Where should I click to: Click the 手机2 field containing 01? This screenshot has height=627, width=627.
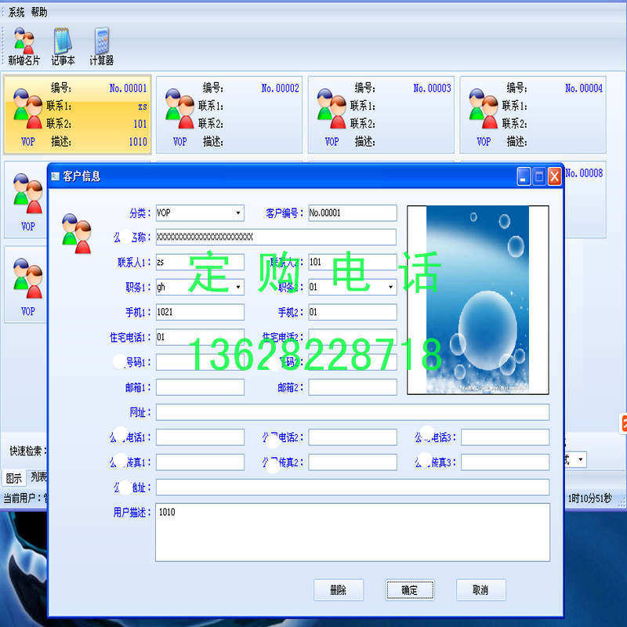pyautogui.click(x=352, y=312)
